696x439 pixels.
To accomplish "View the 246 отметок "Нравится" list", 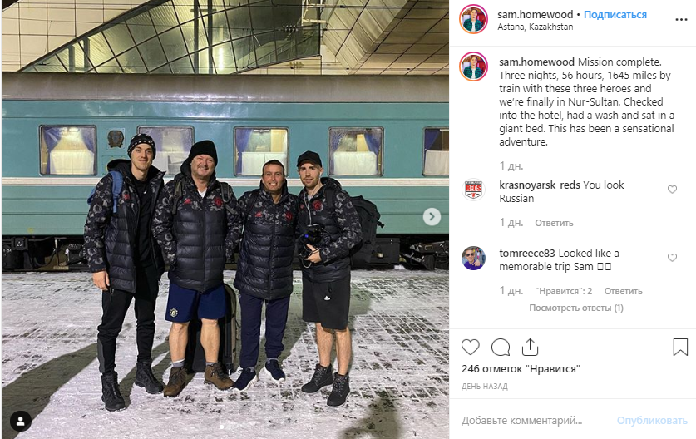I will [x=521, y=369].
